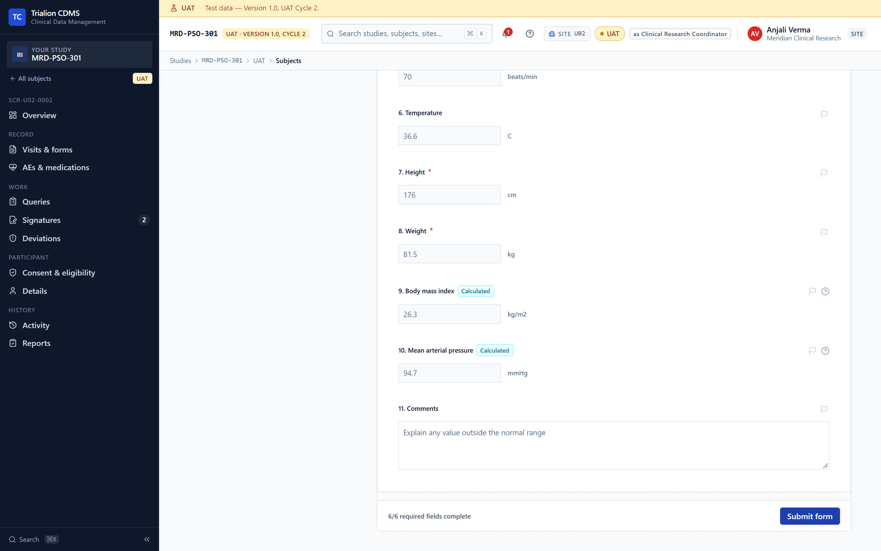Open the help question-mark icon in header
Image resolution: width=881 pixels, height=551 pixels.
tap(530, 34)
